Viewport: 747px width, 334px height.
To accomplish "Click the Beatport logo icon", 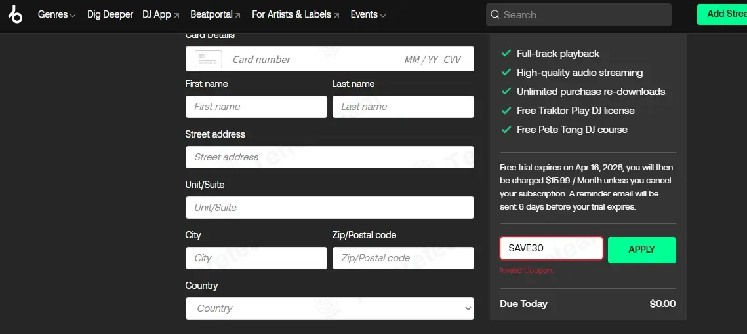I will coord(15,14).
